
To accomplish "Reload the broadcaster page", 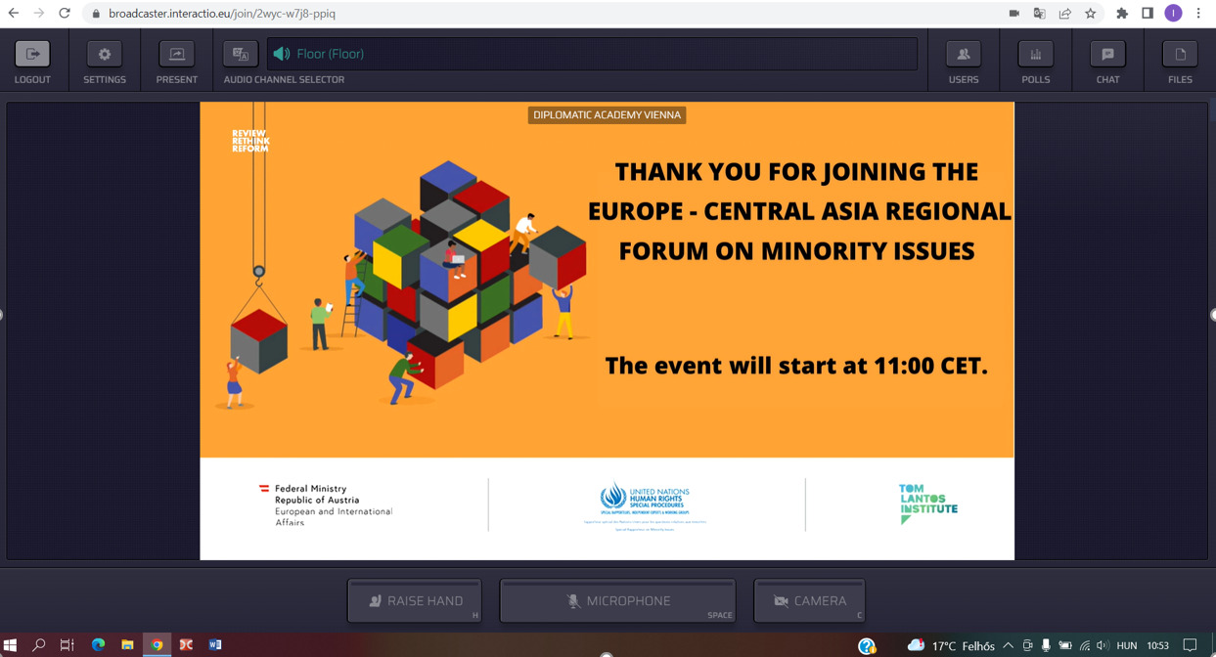I will click(x=65, y=14).
